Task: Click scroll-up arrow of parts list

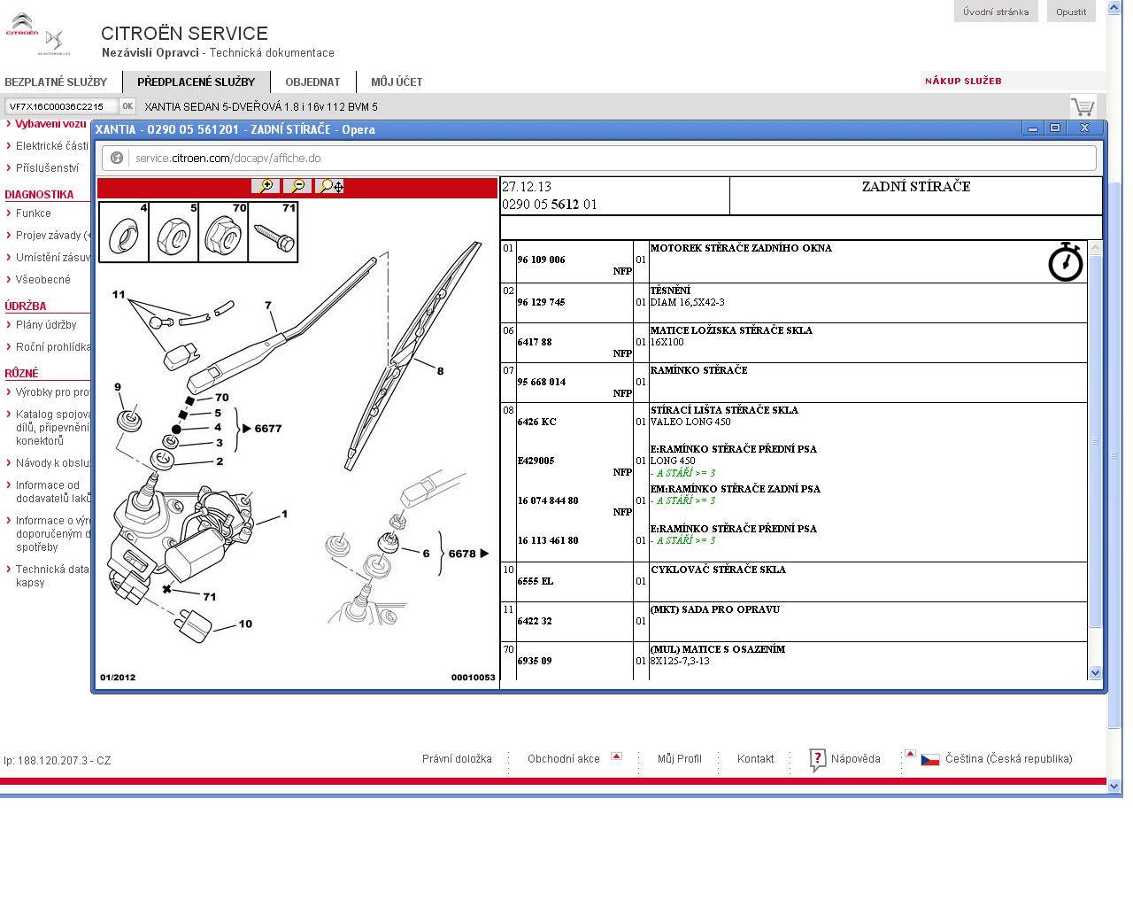Action: click(x=1095, y=248)
